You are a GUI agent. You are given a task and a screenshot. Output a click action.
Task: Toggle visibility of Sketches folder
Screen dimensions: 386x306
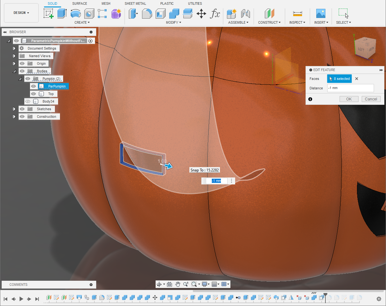pos(22,109)
